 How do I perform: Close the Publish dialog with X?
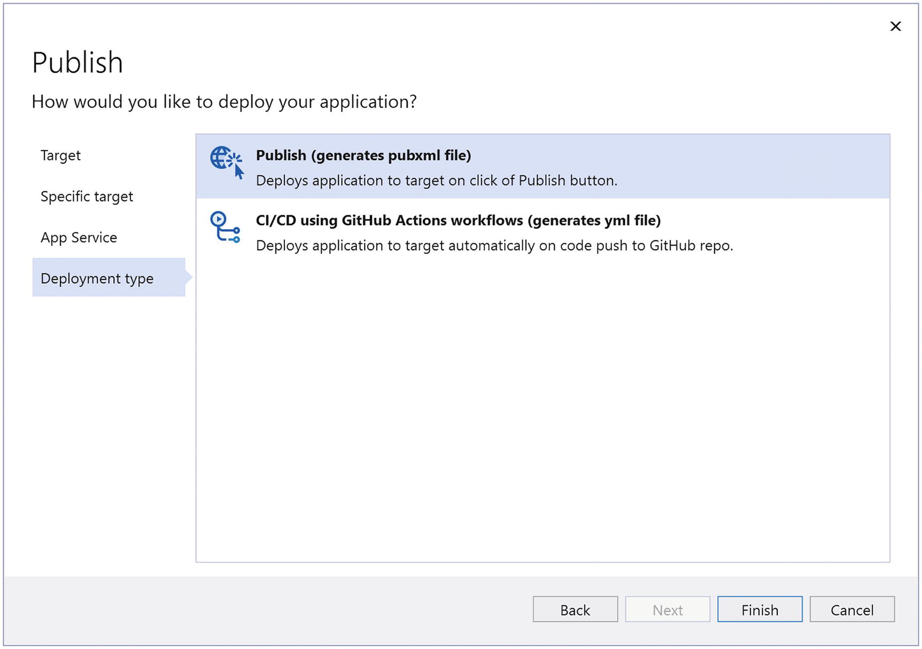(x=895, y=26)
